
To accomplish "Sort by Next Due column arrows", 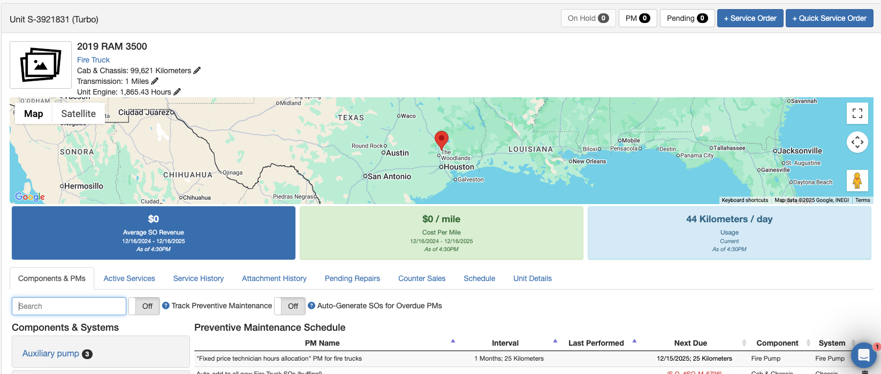I will [744, 343].
